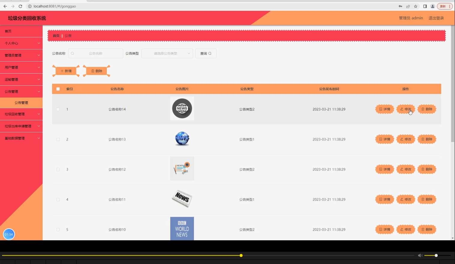
Task: Click the BBC World News thumbnail
Action: [x=182, y=229]
